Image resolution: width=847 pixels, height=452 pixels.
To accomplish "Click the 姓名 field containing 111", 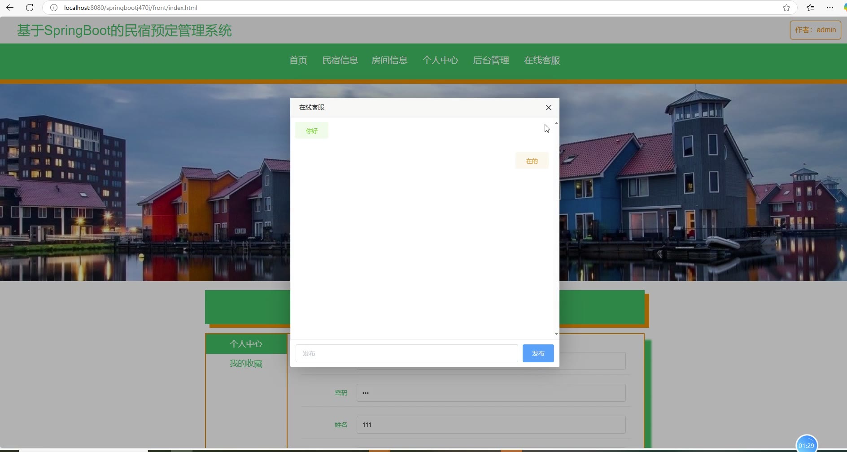I will (x=491, y=425).
